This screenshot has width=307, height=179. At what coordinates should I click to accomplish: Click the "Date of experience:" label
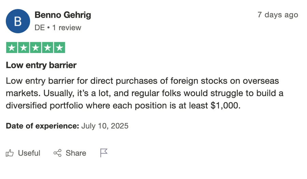pos(42,126)
